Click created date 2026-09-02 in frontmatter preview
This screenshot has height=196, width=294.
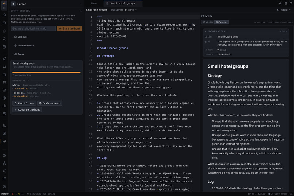coord(224,55)
